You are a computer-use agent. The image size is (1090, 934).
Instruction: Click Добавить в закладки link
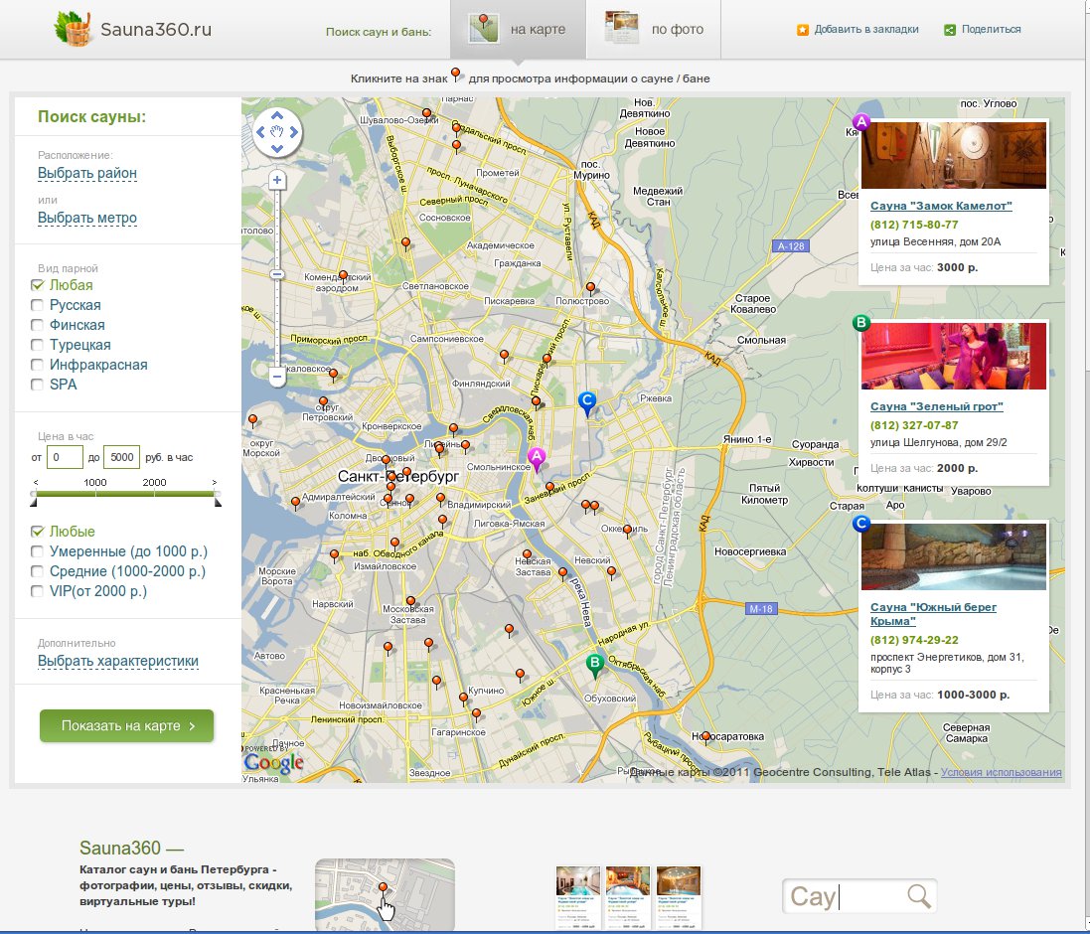866,29
